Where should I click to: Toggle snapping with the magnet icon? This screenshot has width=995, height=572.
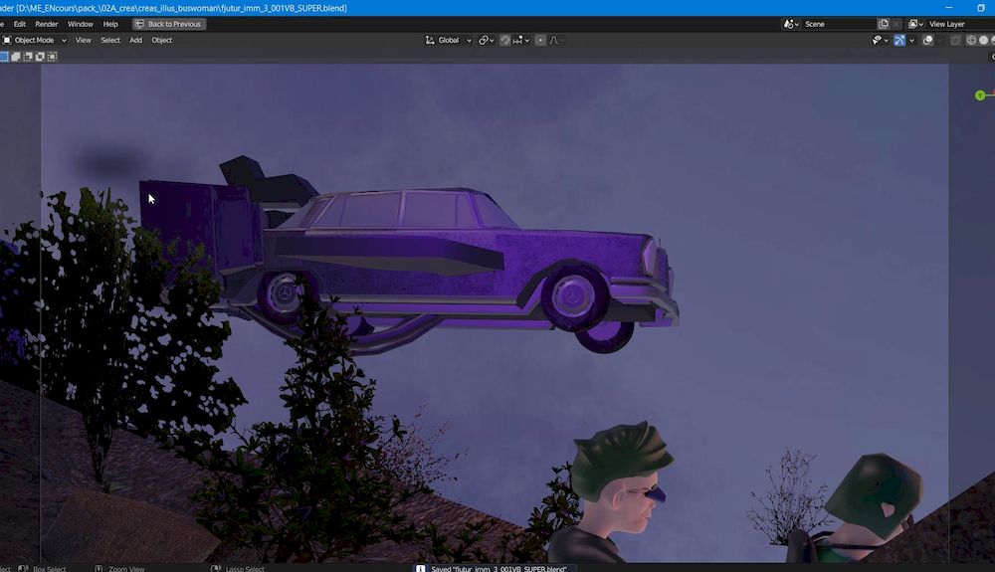[505, 41]
